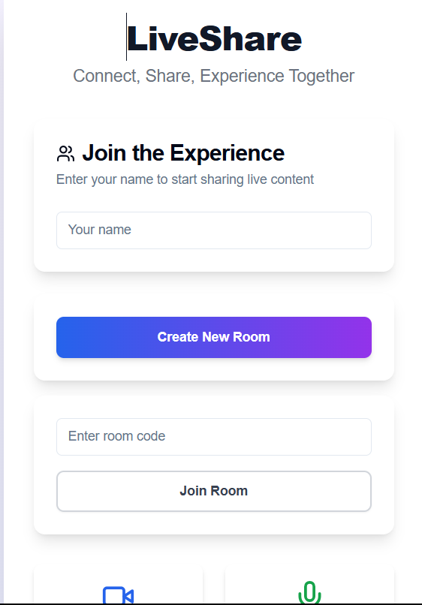
Task: Click the Enter your name description text
Action: click(185, 179)
